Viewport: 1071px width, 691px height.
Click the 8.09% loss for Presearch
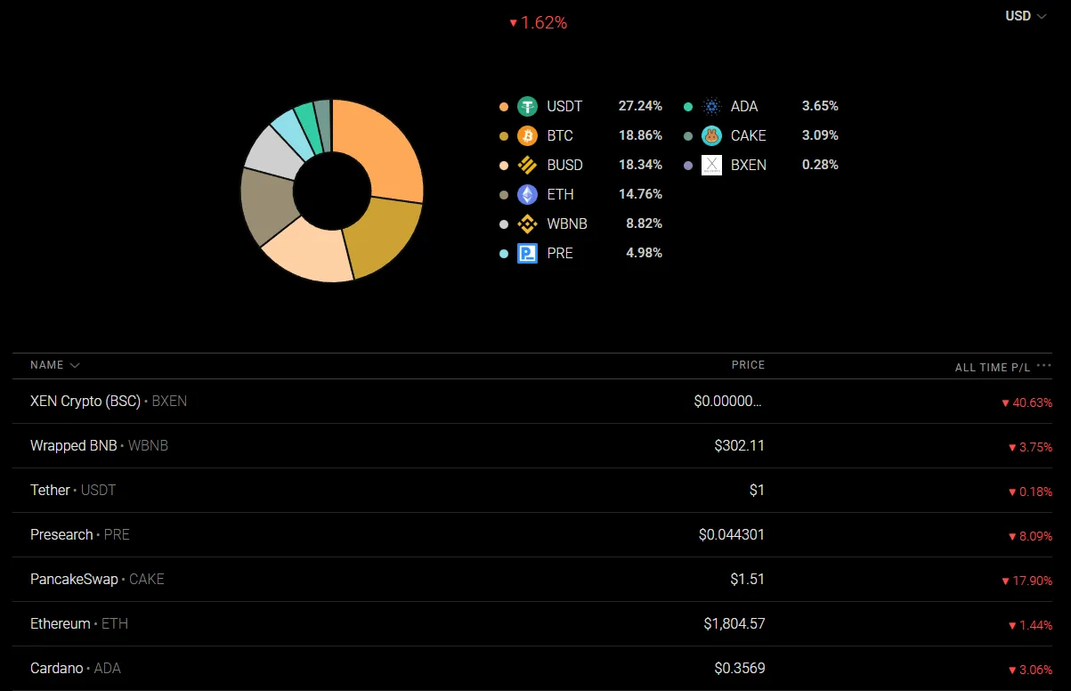[x=1030, y=536]
